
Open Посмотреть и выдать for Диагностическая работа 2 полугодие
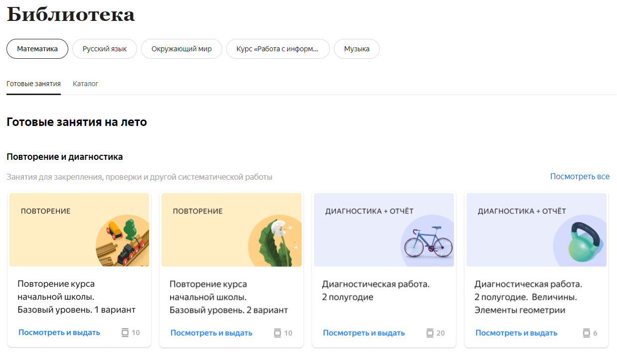point(364,333)
